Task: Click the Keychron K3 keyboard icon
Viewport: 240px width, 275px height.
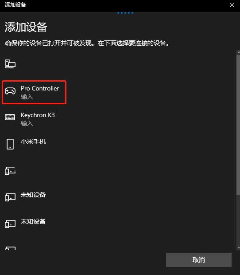Action: pos(10,117)
